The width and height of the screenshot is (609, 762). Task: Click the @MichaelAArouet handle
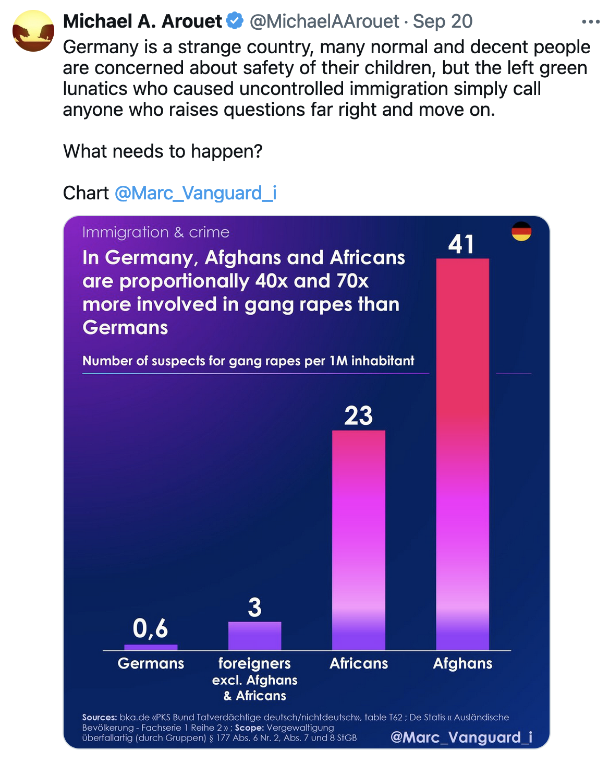pos(324,21)
